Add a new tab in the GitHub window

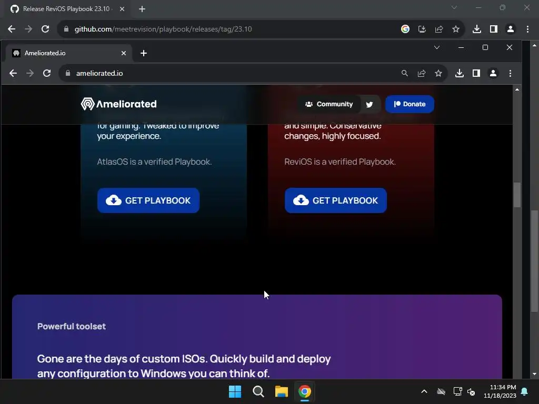tap(142, 9)
